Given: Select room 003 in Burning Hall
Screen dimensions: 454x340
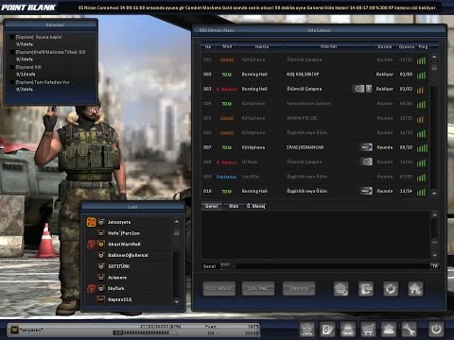Looking at the screenshot, I should [314, 89].
